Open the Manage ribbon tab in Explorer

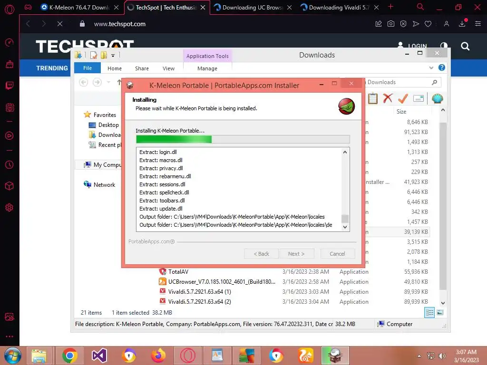point(207,68)
